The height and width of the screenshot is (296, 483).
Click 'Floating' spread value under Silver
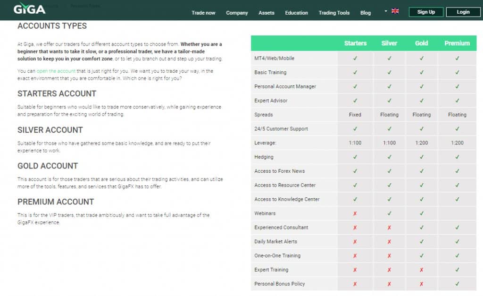click(389, 115)
